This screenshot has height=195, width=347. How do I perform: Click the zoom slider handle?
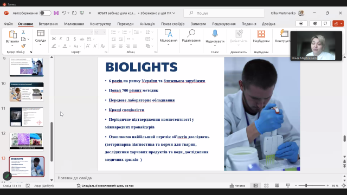(306, 185)
